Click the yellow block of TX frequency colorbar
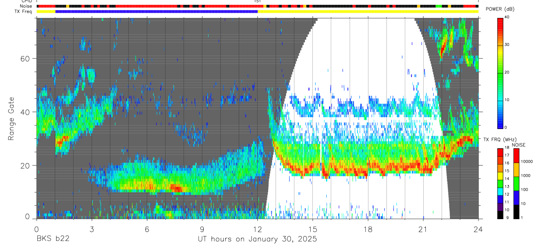 (500, 176)
